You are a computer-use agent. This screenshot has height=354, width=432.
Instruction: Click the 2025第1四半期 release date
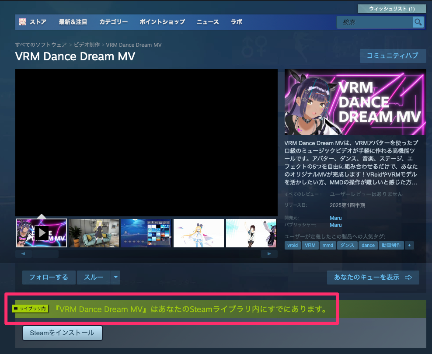tap(348, 205)
